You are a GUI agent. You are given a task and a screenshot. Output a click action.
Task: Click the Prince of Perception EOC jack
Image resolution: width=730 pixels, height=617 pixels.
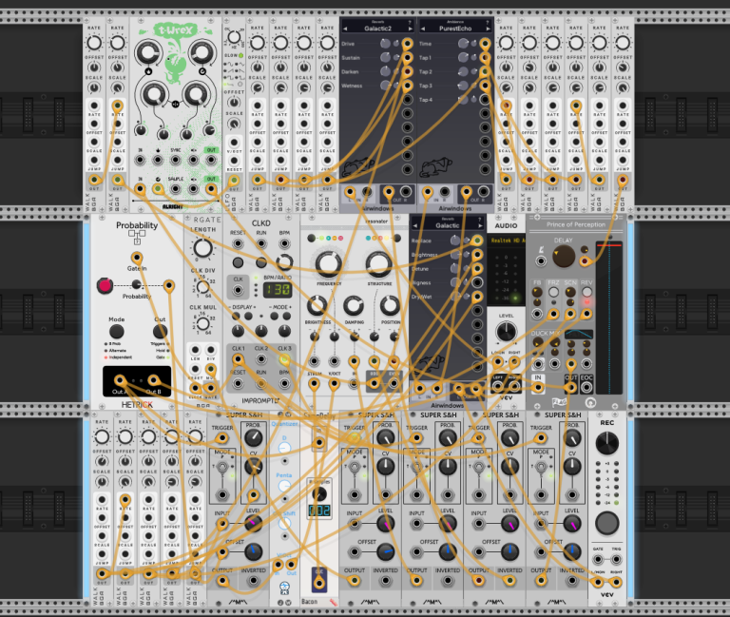click(586, 387)
